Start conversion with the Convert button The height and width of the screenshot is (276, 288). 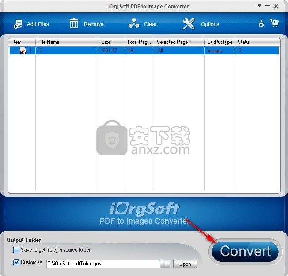click(x=245, y=251)
